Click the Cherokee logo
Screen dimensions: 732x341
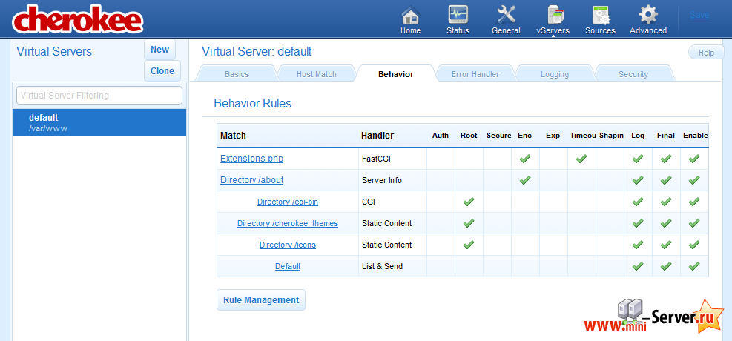tap(77, 20)
